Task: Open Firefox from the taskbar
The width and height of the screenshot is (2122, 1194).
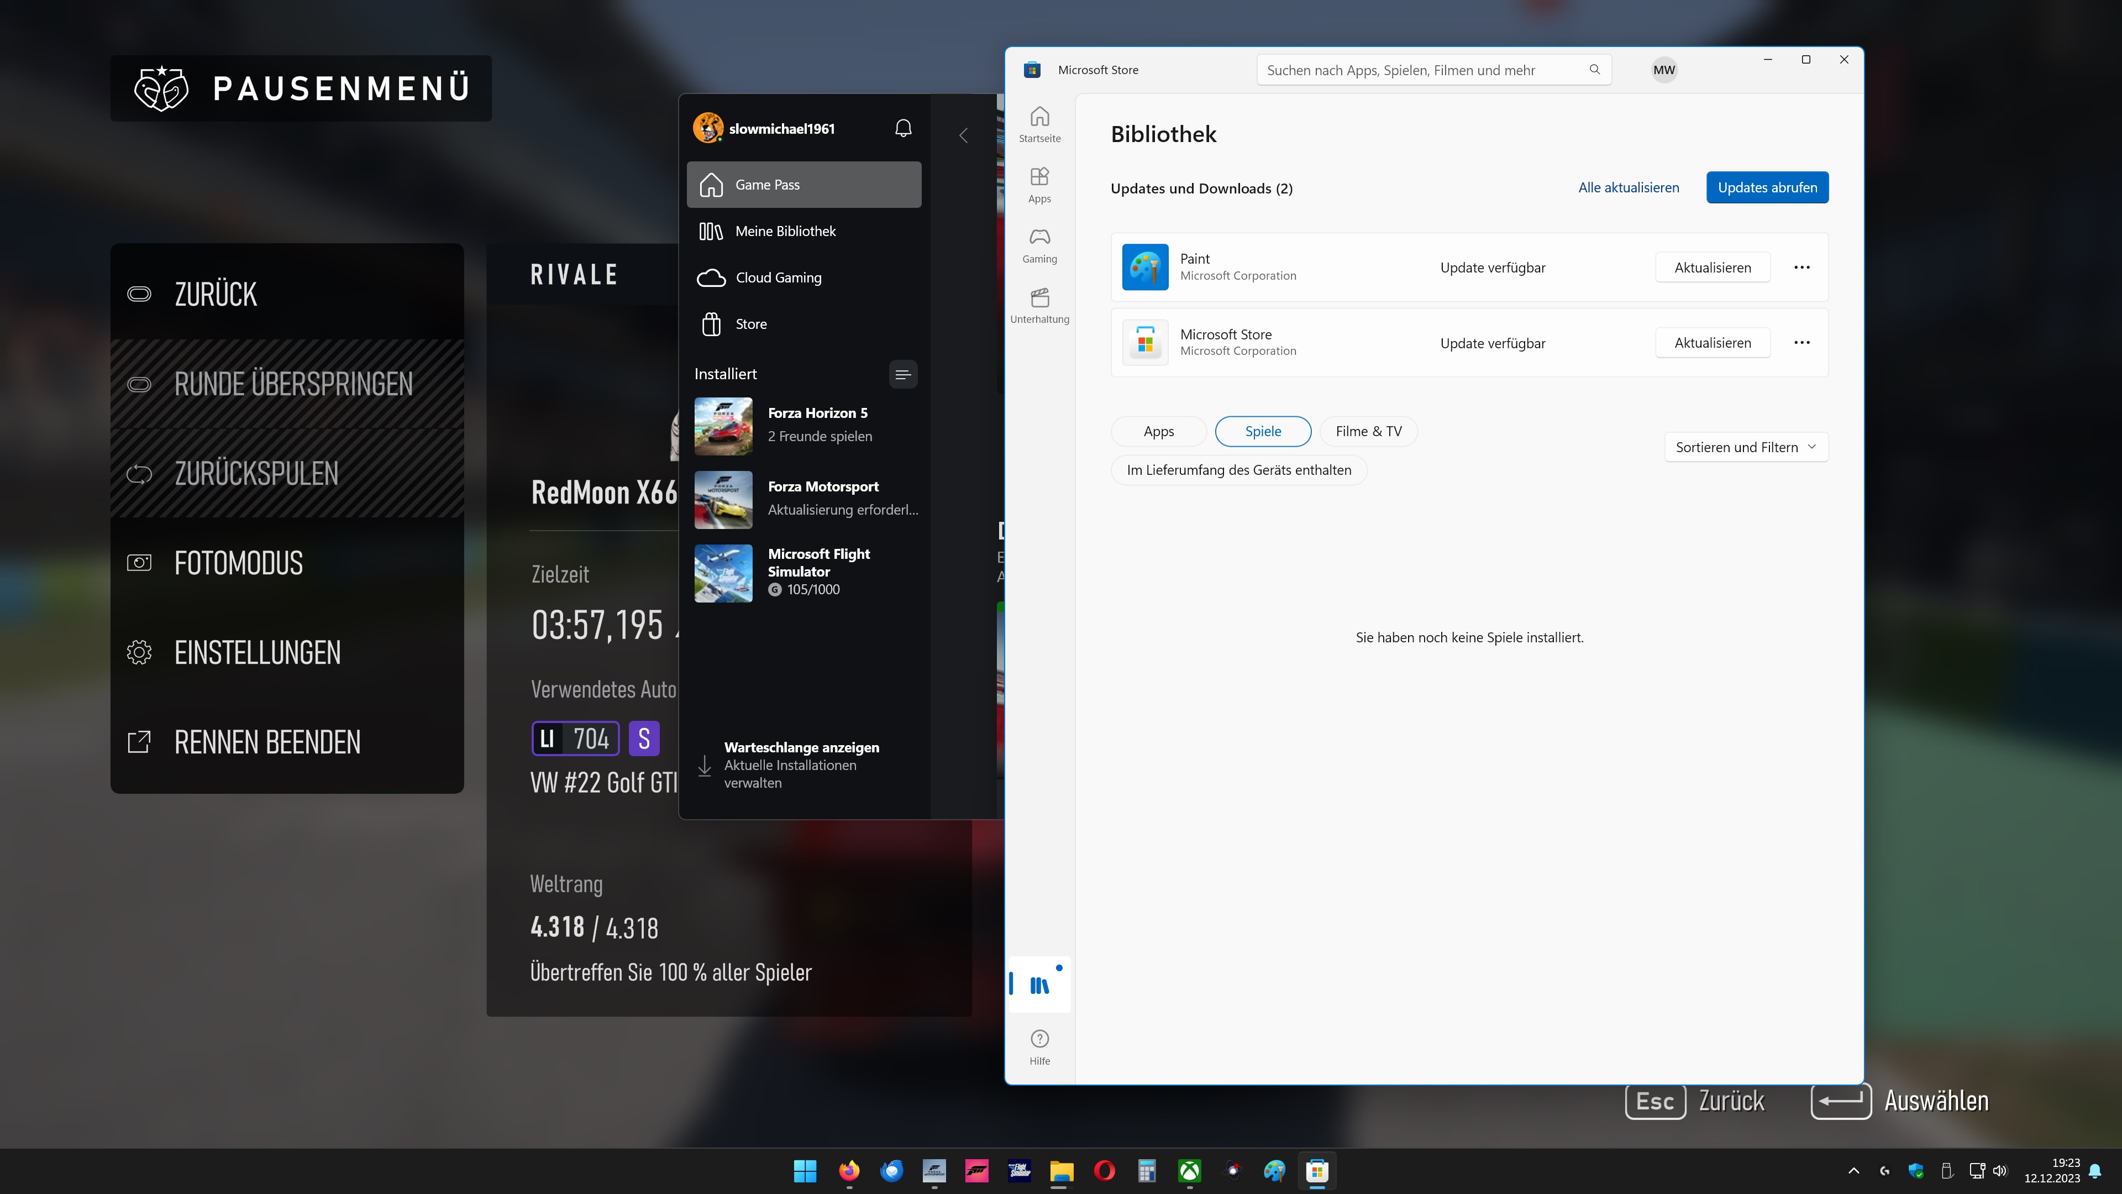Action: pyautogui.click(x=848, y=1171)
